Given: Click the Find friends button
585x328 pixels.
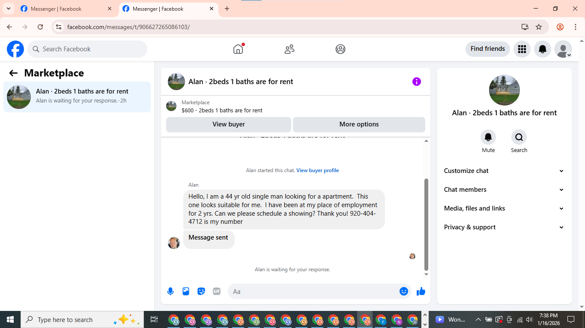Looking at the screenshot, I should click(x=488, y=49).
